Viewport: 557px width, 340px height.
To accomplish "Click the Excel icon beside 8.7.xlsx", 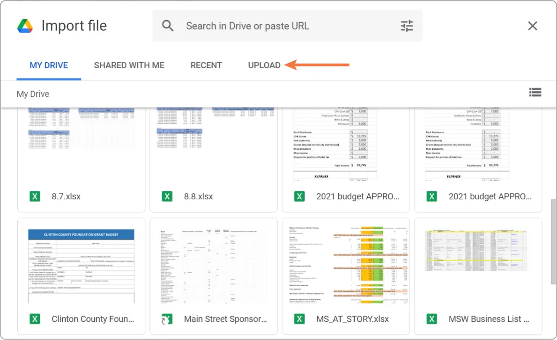I will 34,196.
